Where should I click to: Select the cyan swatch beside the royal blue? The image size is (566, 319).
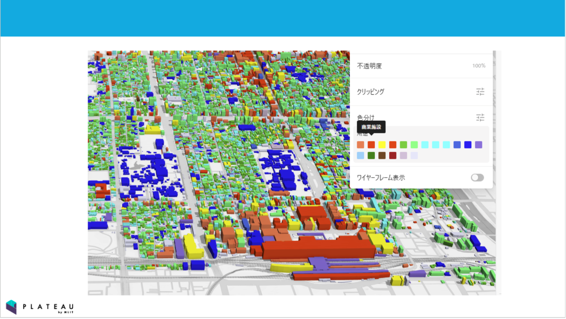pyautogui.click(x=446, y=145)
